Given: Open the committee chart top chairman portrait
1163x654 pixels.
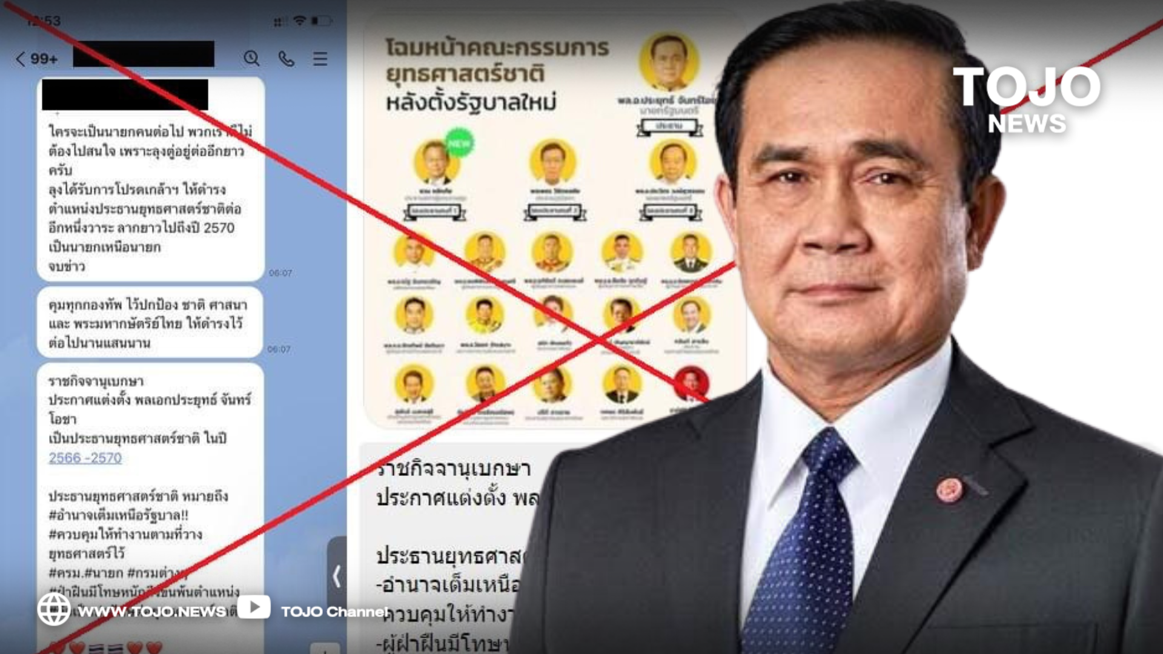Looking at the screenshot, I should click(669, 62).
